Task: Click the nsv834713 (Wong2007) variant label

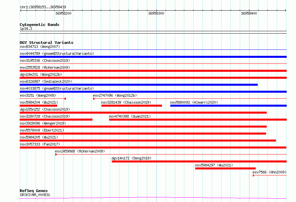Action: click(x=40, y=47)
